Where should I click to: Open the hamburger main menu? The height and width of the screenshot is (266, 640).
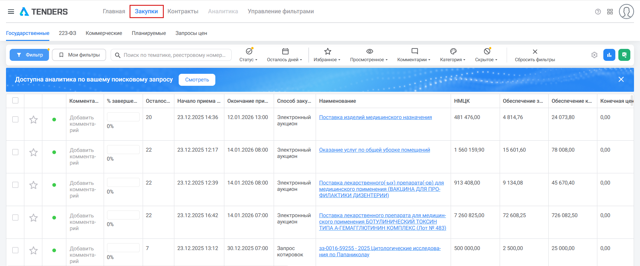[11, 12]
